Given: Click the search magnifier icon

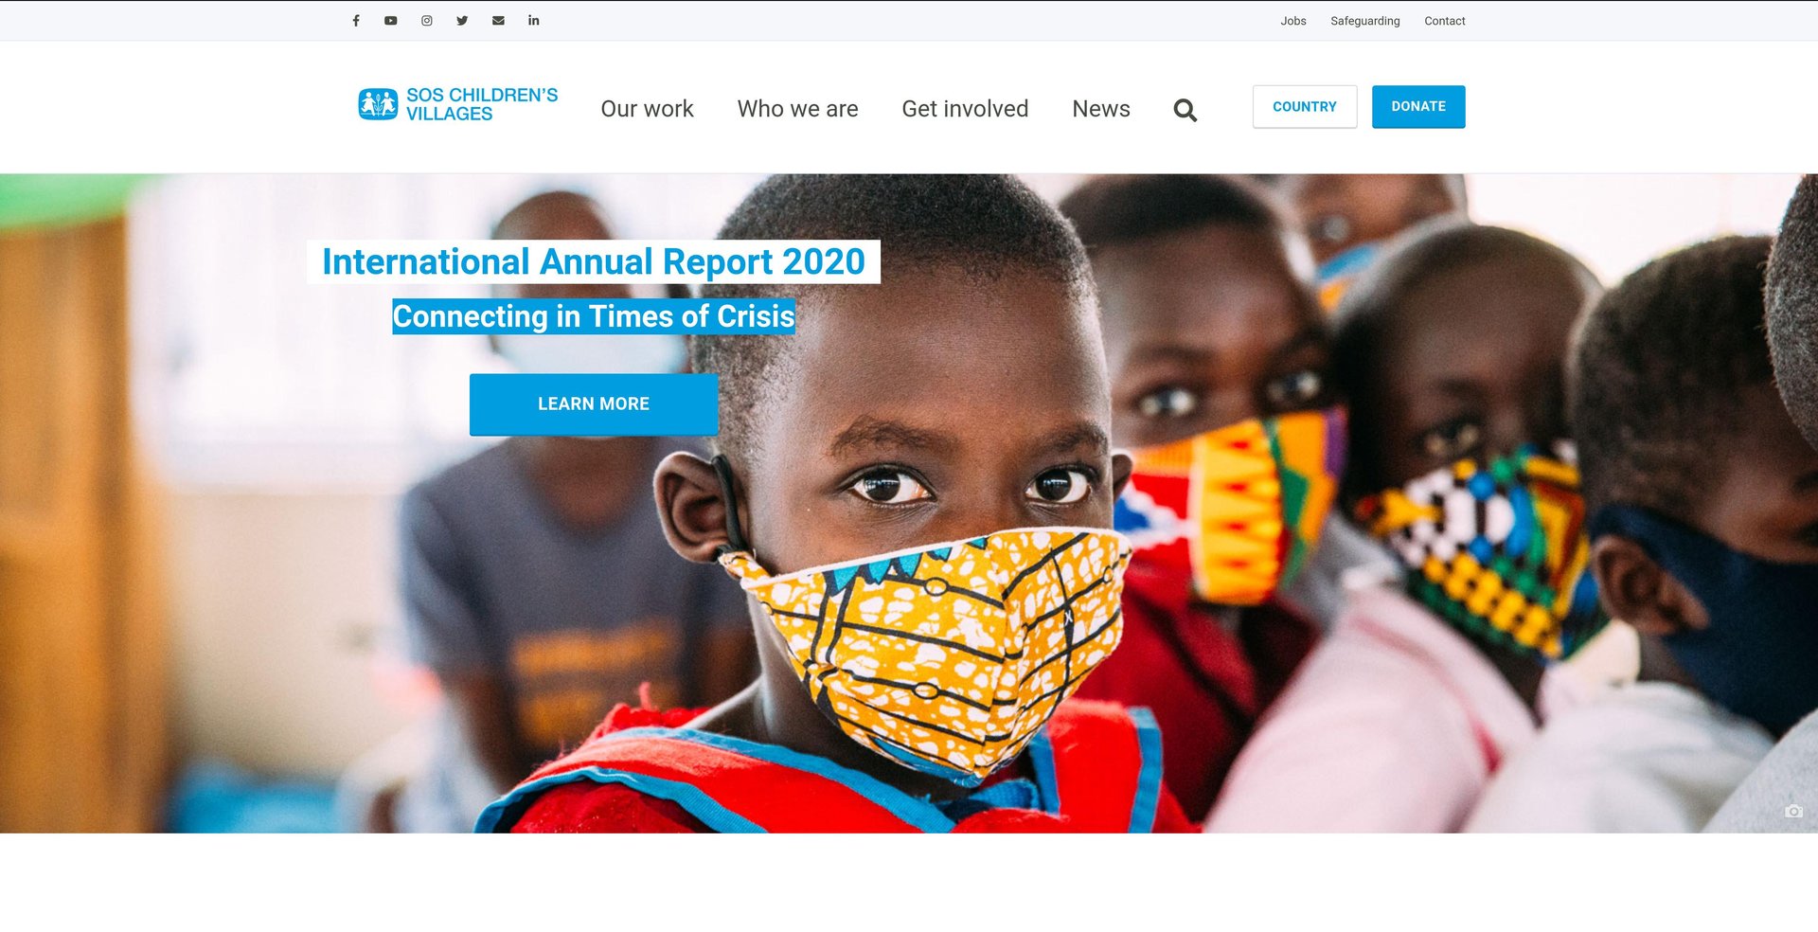Looking at the screenshot, I should click(x=1185, y=110).
